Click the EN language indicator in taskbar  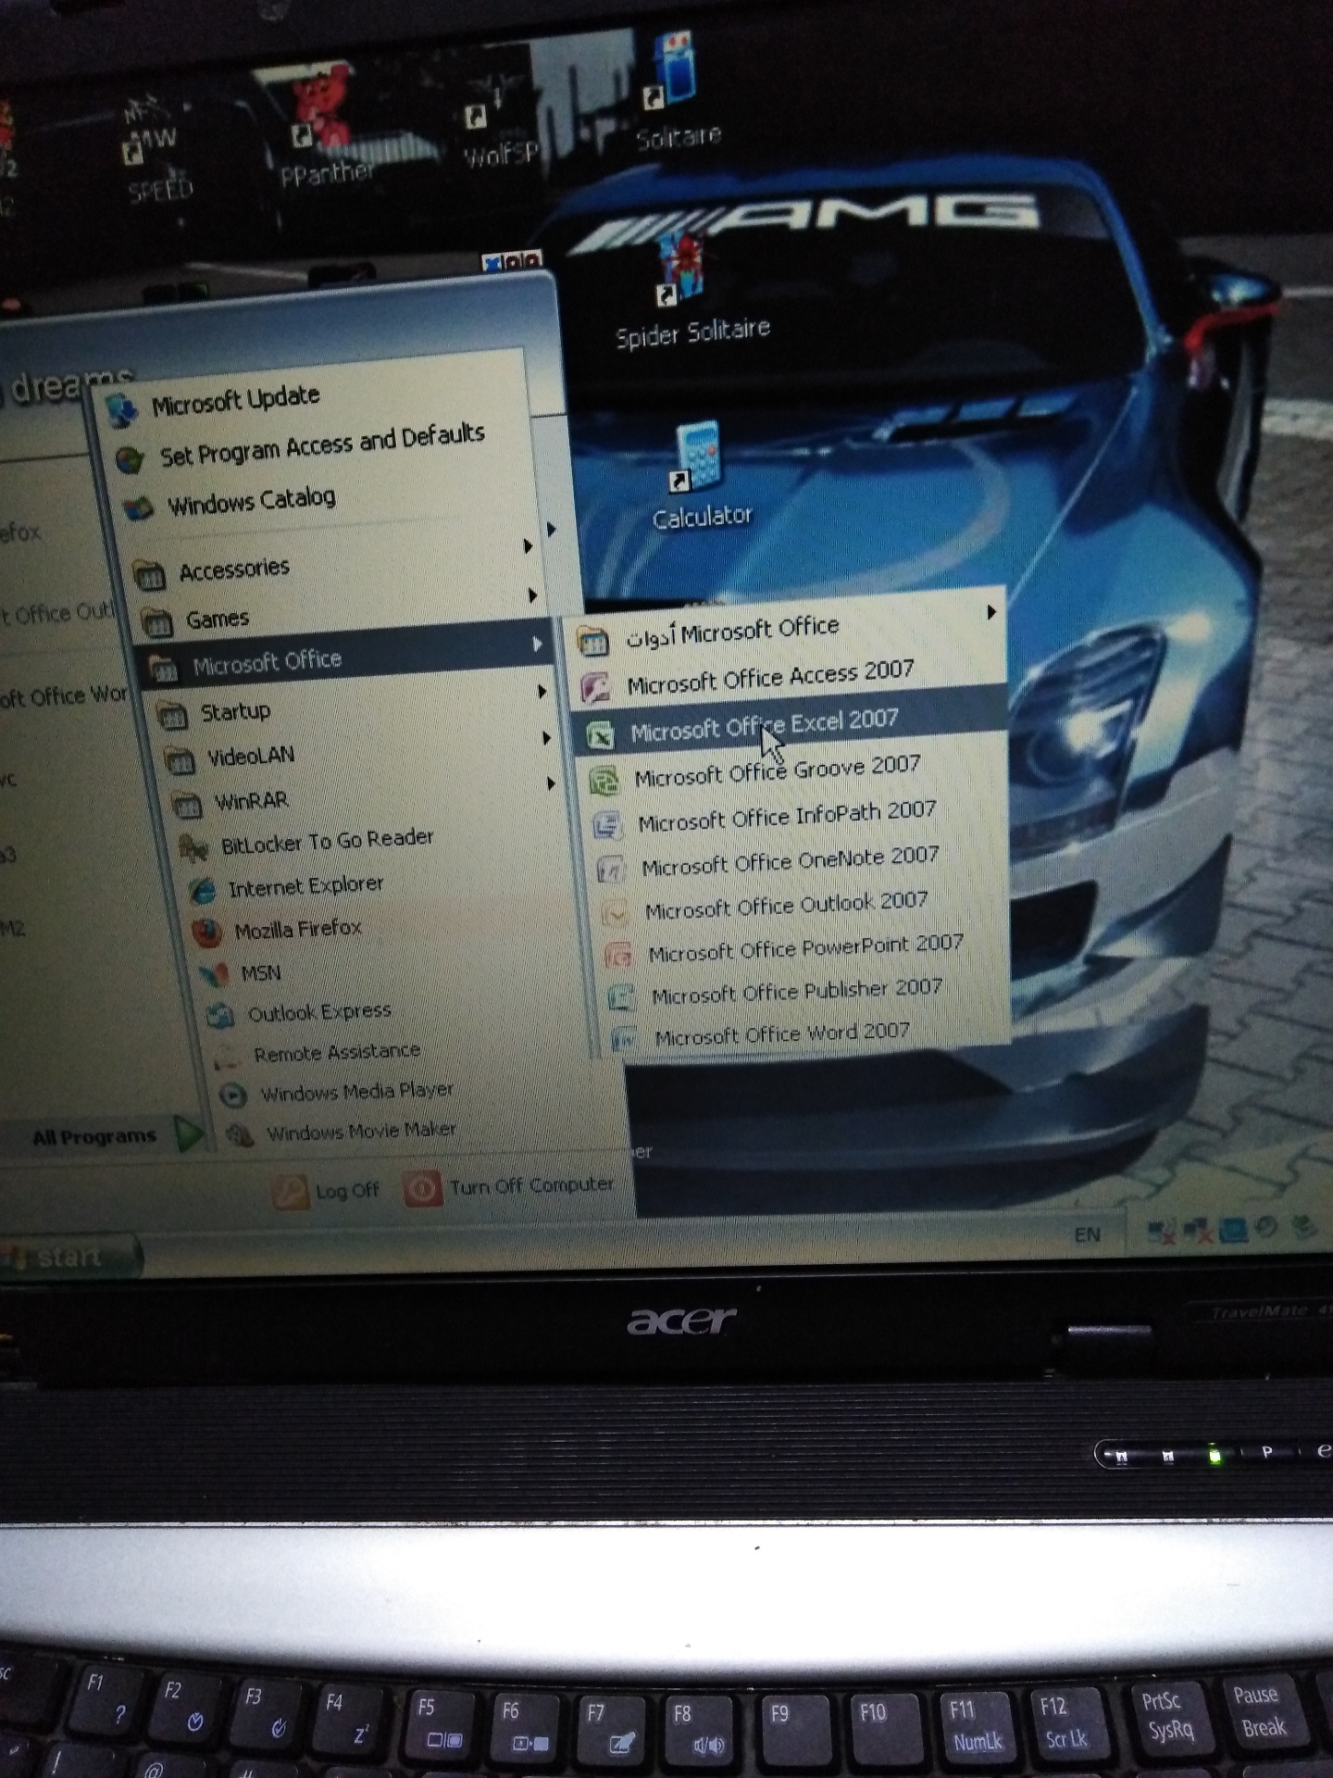1087,1234
